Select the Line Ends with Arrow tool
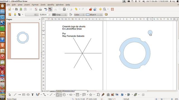 pyautogui.click(x=19, y=94)
